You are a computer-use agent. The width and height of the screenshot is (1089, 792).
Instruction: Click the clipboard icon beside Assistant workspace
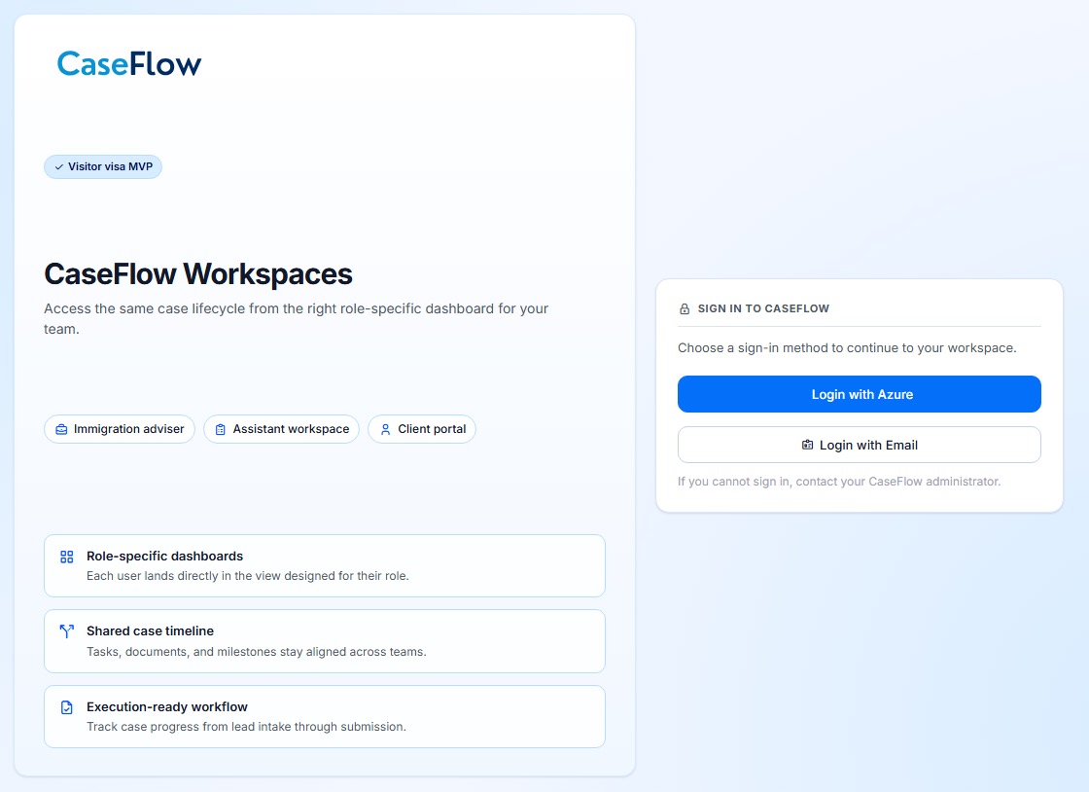(220, 429)
